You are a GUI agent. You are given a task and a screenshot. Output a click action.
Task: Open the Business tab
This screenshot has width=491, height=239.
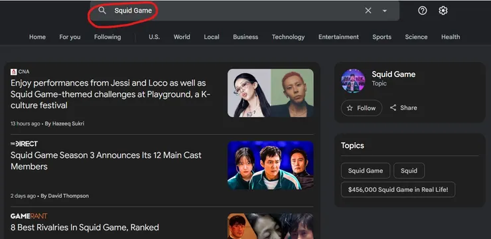point(245,37)
